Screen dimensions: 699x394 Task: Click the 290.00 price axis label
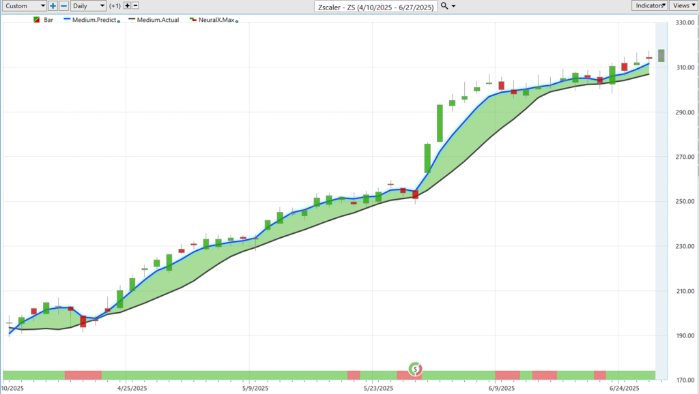click(685, 112)
